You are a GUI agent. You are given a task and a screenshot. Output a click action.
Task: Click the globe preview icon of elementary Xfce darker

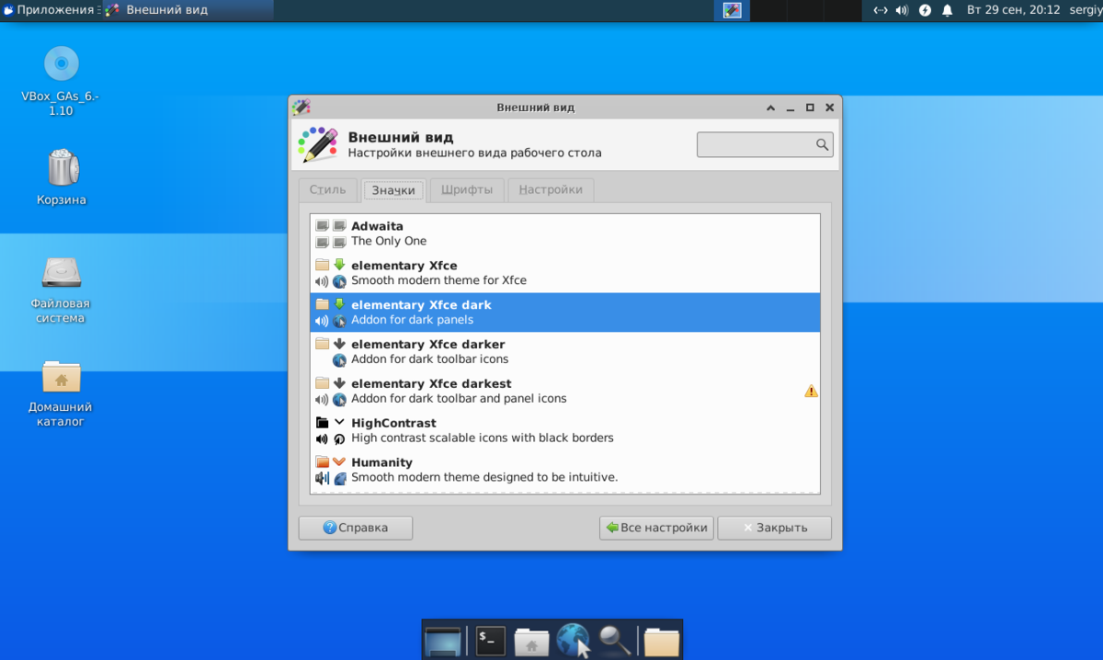click(x=339, y=360)
